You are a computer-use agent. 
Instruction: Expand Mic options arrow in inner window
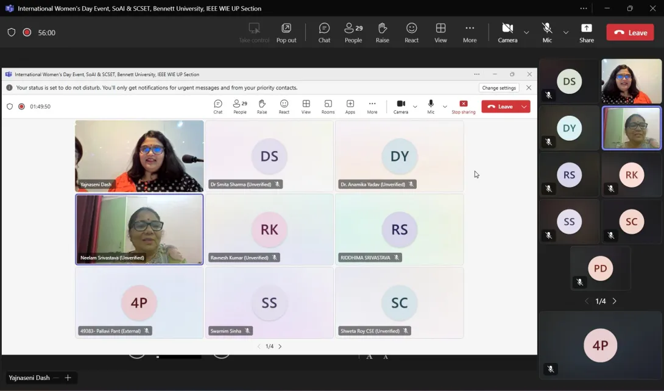tap(445, 107)
